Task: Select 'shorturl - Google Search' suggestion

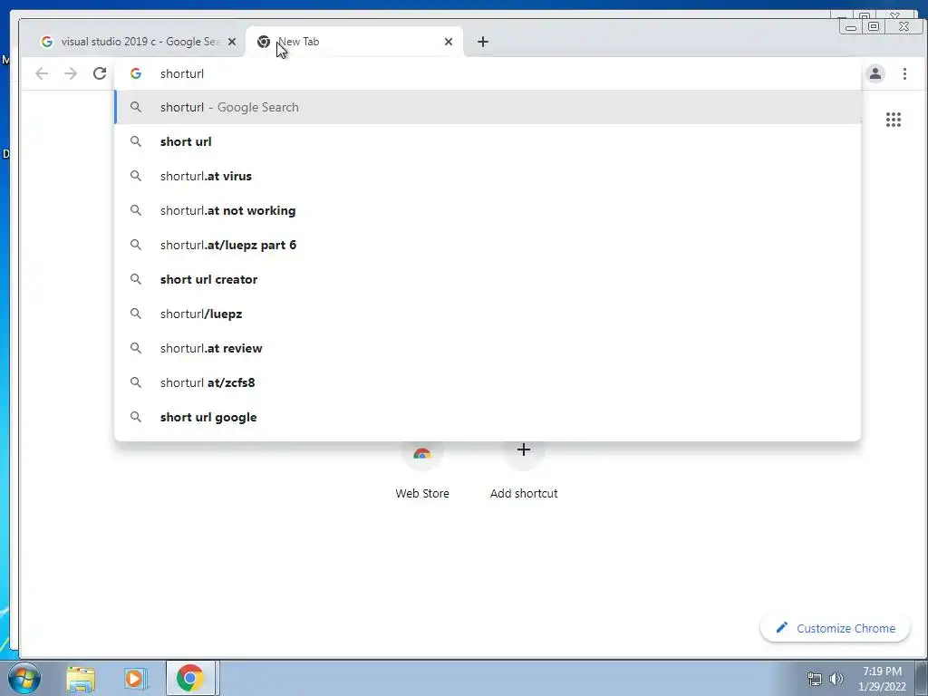Action: [x=488, y=107]
